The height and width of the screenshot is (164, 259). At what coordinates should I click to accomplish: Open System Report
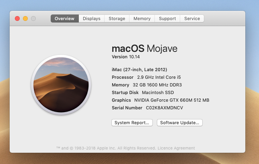click(132, 123)
